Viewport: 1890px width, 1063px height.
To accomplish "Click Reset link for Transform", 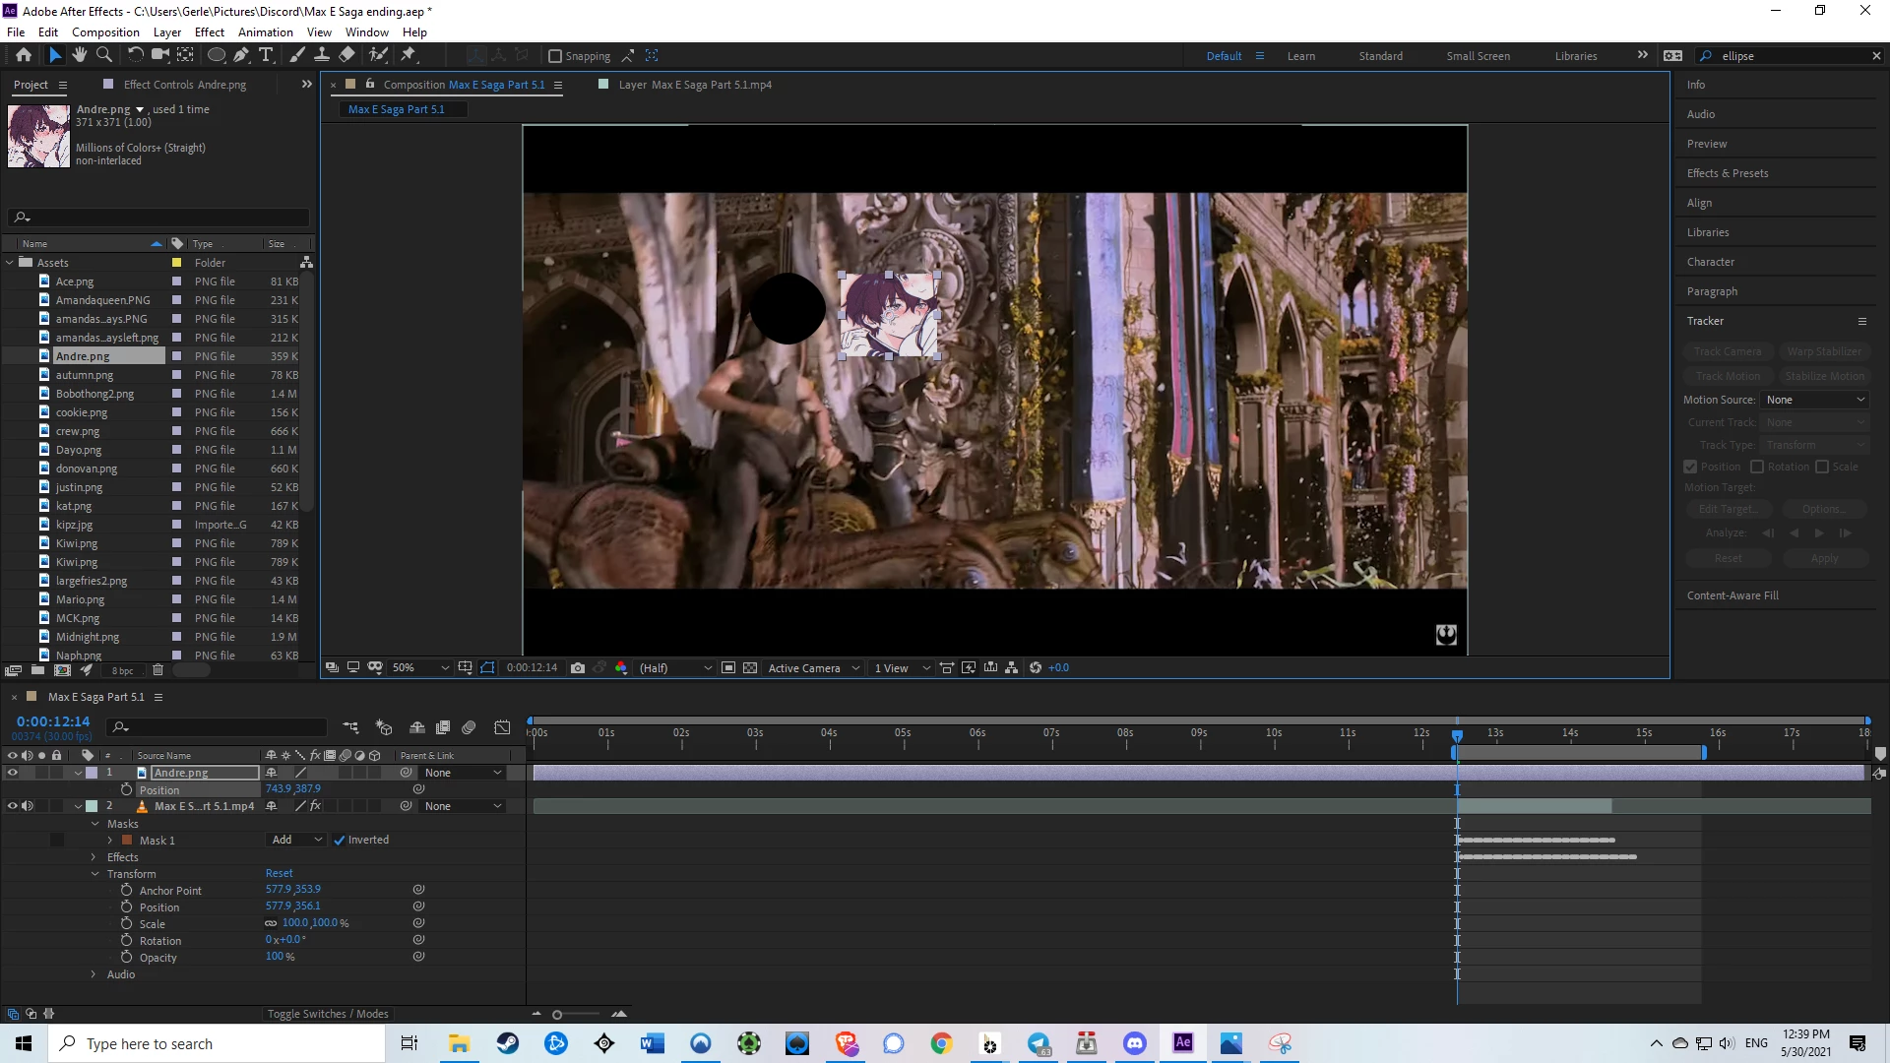I will click(279, 873).
